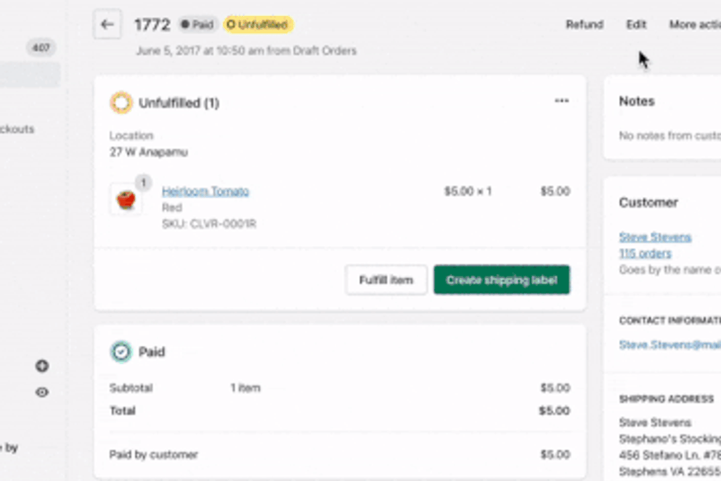Click the 115 orders link under Customer
The height and width of the screenshot is (481, 721).
645,253
